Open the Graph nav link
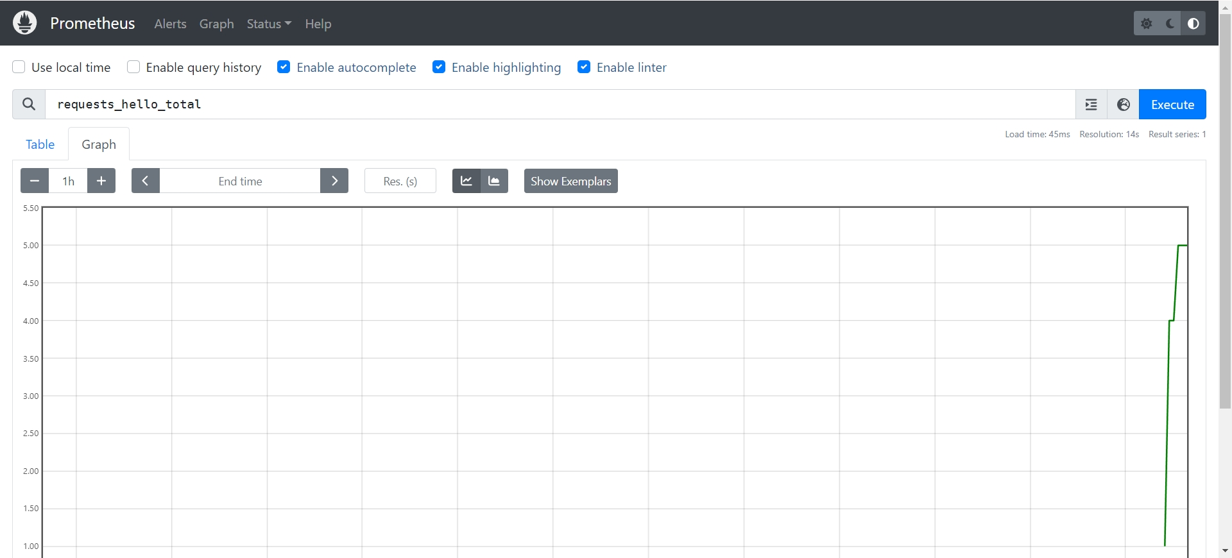The width and height of the screenshot is (1232, 558). (216, 24)
